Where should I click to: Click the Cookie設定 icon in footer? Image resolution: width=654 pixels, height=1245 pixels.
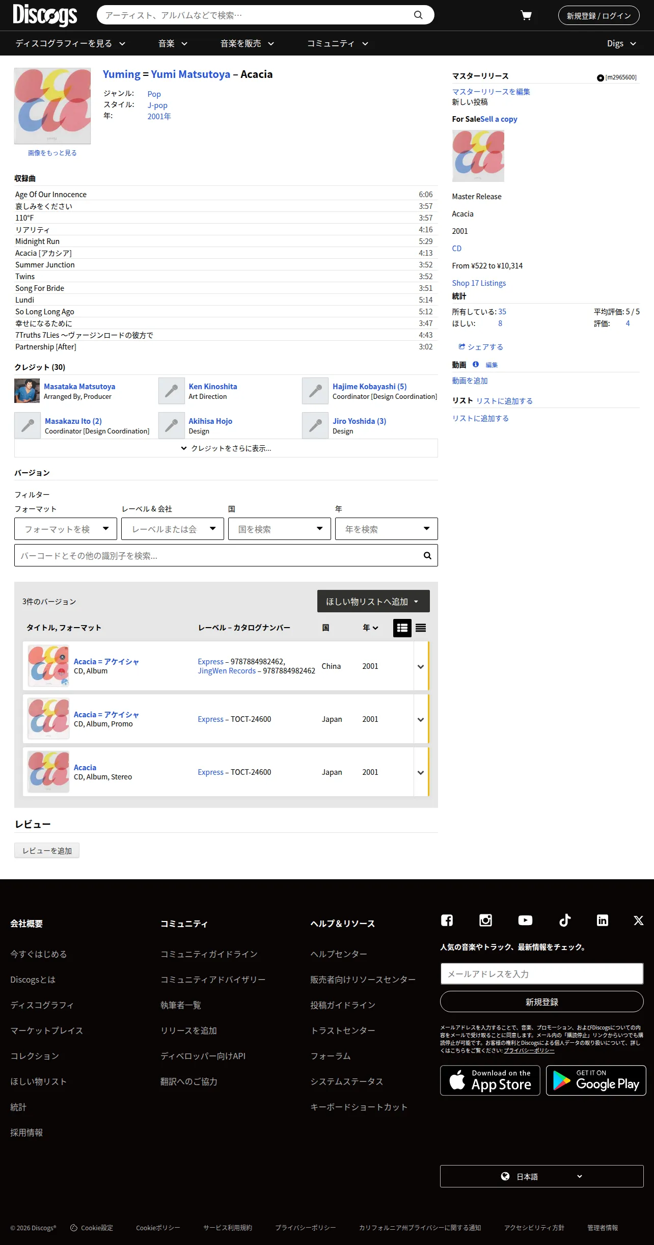pos(74,1228)
